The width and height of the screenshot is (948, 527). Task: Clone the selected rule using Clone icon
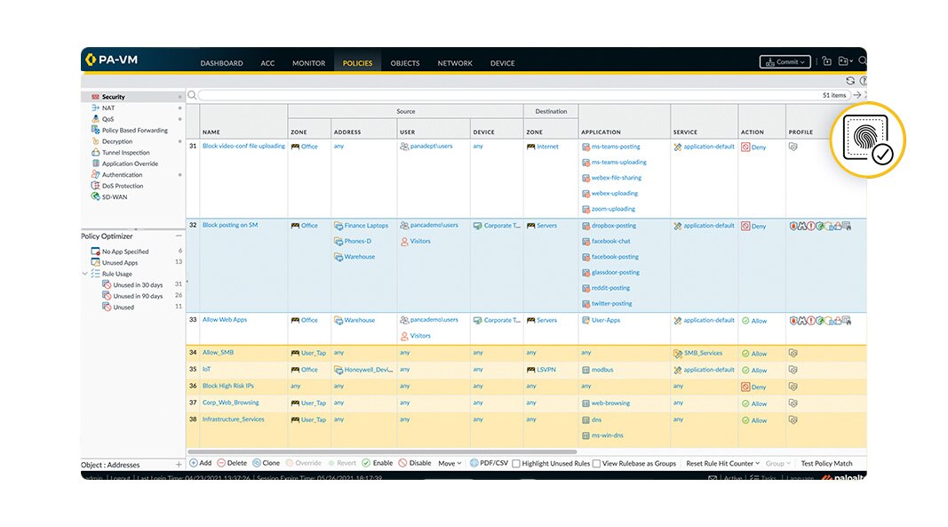click(x=257, y=463)
